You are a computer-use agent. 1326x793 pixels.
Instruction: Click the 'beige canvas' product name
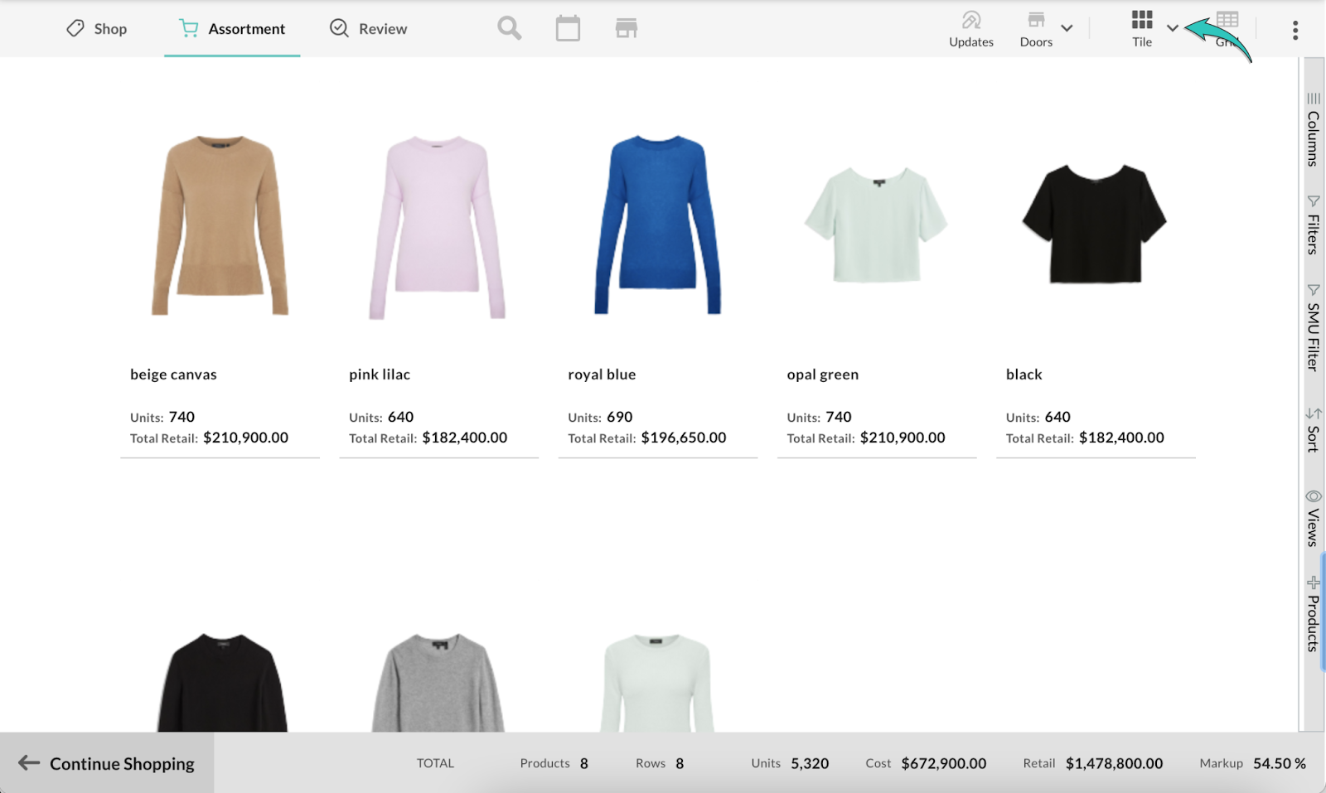tap(173, 375)
